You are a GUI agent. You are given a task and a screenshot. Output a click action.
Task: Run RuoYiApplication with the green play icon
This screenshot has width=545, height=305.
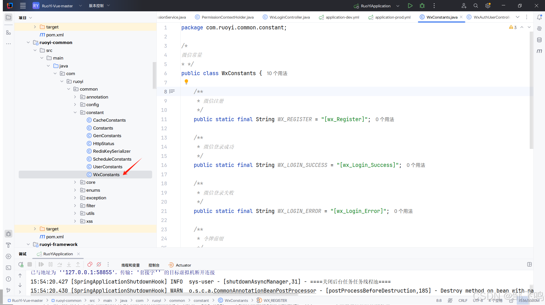pyautogui.click(x=410, y=6)
